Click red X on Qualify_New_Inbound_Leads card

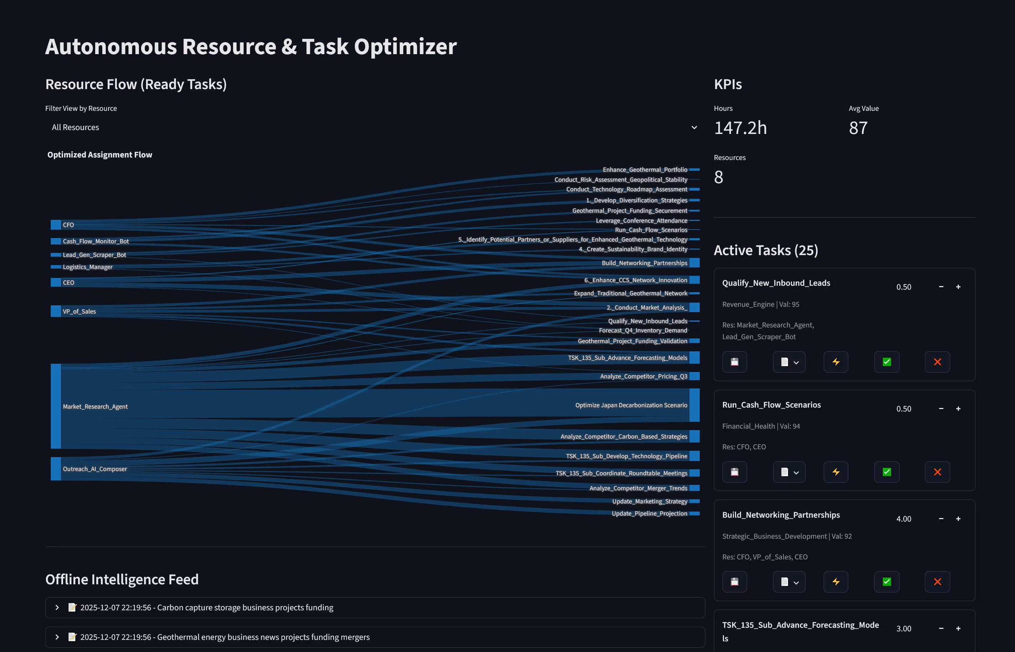pyautogui.click(x=937, y=362)
